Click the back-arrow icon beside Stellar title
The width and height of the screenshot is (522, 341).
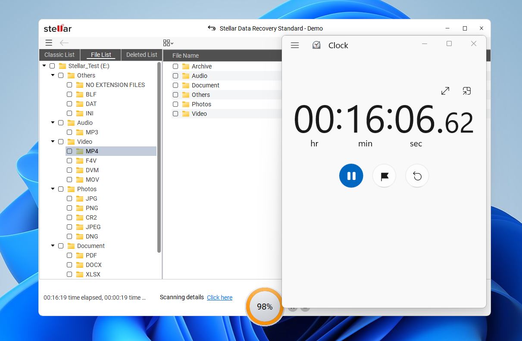pos(212,28)
